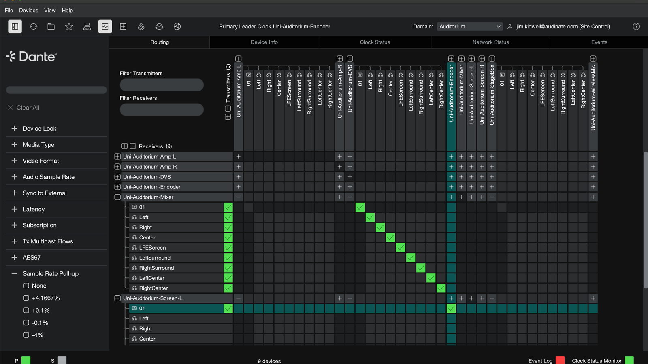Check the -4% pull-up checkbox
Viewport: 648px width, 364px height.
click(x=26, y=335)
